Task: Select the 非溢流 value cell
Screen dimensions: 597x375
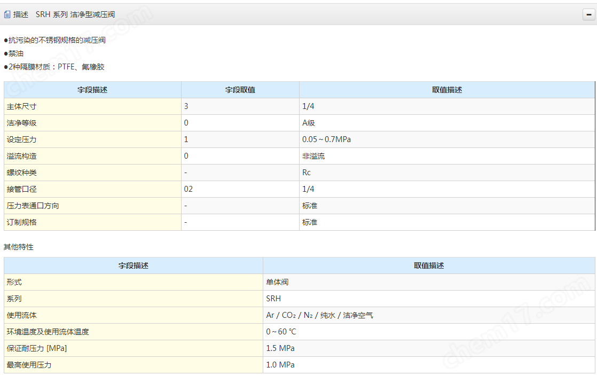Action: [447, 156]
